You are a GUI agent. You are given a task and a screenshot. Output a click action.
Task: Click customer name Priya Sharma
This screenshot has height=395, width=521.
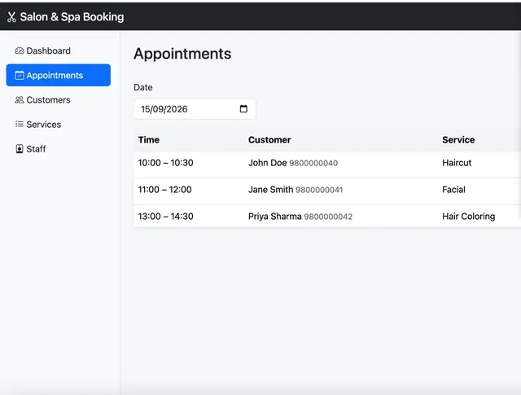275,217
